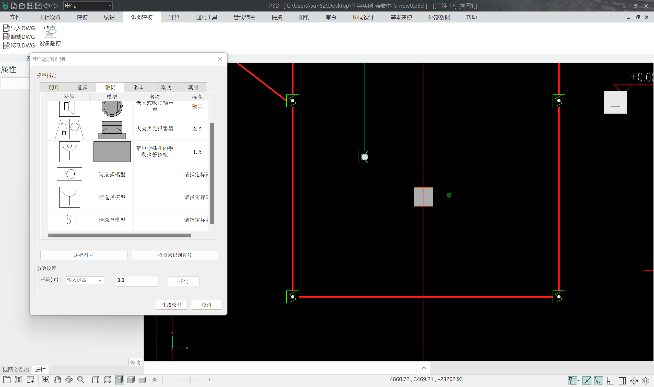The image size is (654, 387).
Task: Toggle the polar angle tracking button
Action: coord(598,381)
